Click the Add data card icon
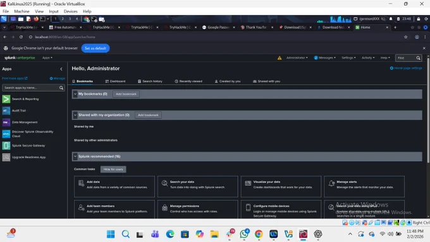 (81, 183)
